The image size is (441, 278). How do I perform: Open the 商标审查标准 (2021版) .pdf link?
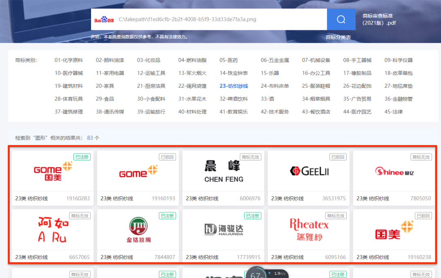click(x=379, y=20)
